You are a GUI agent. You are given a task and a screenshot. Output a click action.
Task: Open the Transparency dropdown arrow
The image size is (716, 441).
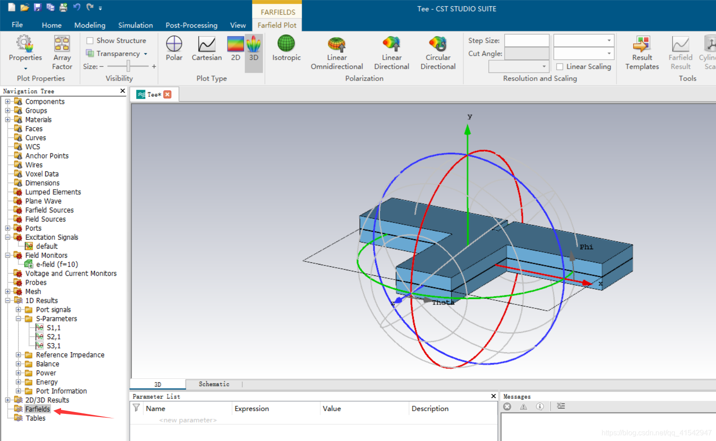(x=146, y=54)
